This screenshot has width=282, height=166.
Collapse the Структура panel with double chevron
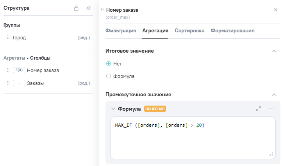(88, 8)
